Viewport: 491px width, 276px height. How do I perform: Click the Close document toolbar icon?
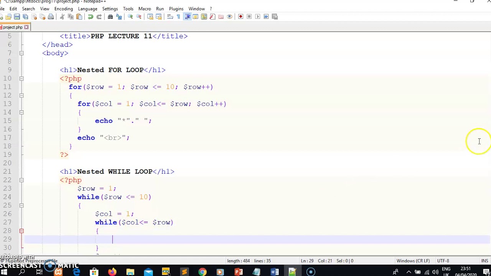pyautogui.click(x=34, y=16)
